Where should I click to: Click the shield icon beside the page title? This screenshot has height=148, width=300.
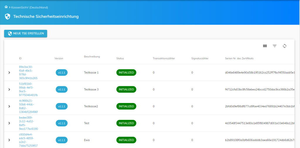(7, 16)
